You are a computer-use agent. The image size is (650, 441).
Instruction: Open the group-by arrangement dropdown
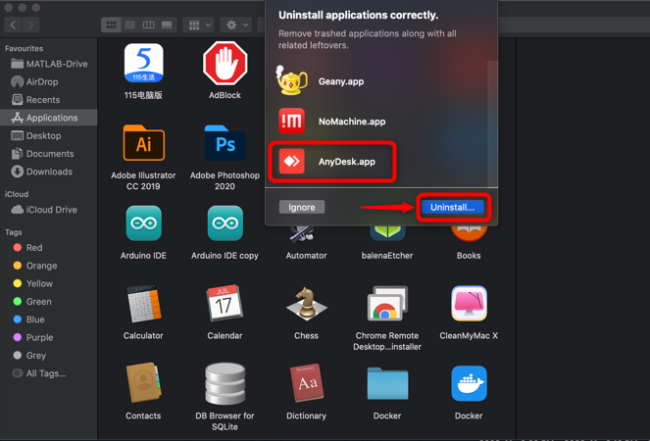[200, 24]
